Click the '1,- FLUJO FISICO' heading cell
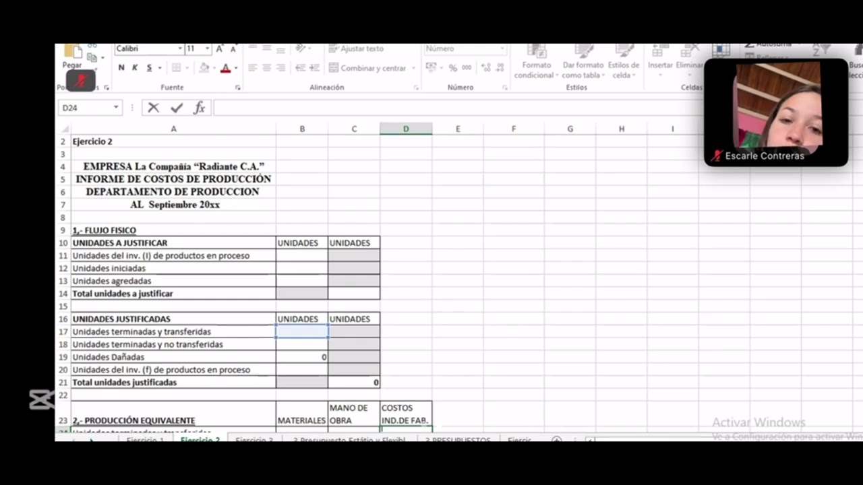Image resolution: width=863 pixels, height=485 pixels. point(173,230)
